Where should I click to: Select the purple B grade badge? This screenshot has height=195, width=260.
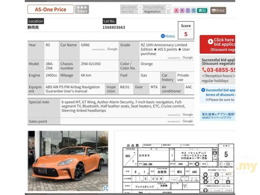point(182,11)
